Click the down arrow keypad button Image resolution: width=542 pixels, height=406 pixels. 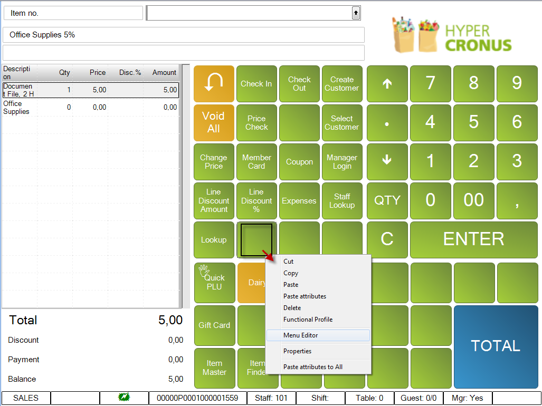pyautogui.click(x=387, y=162)
